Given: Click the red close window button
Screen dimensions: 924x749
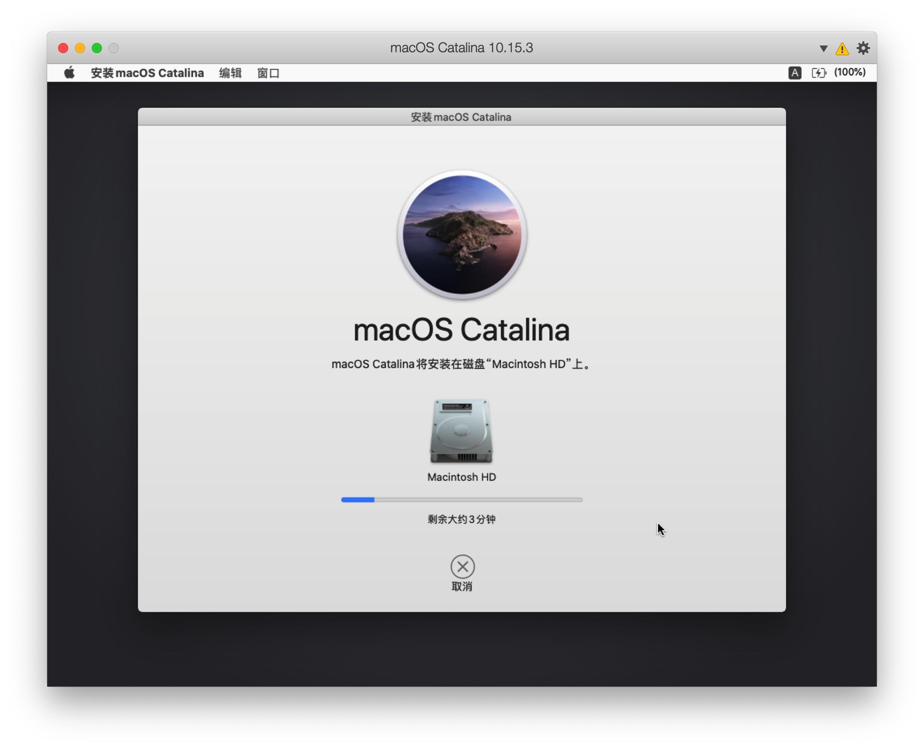Looking at the screenshot, I should (x=64, y=48).
